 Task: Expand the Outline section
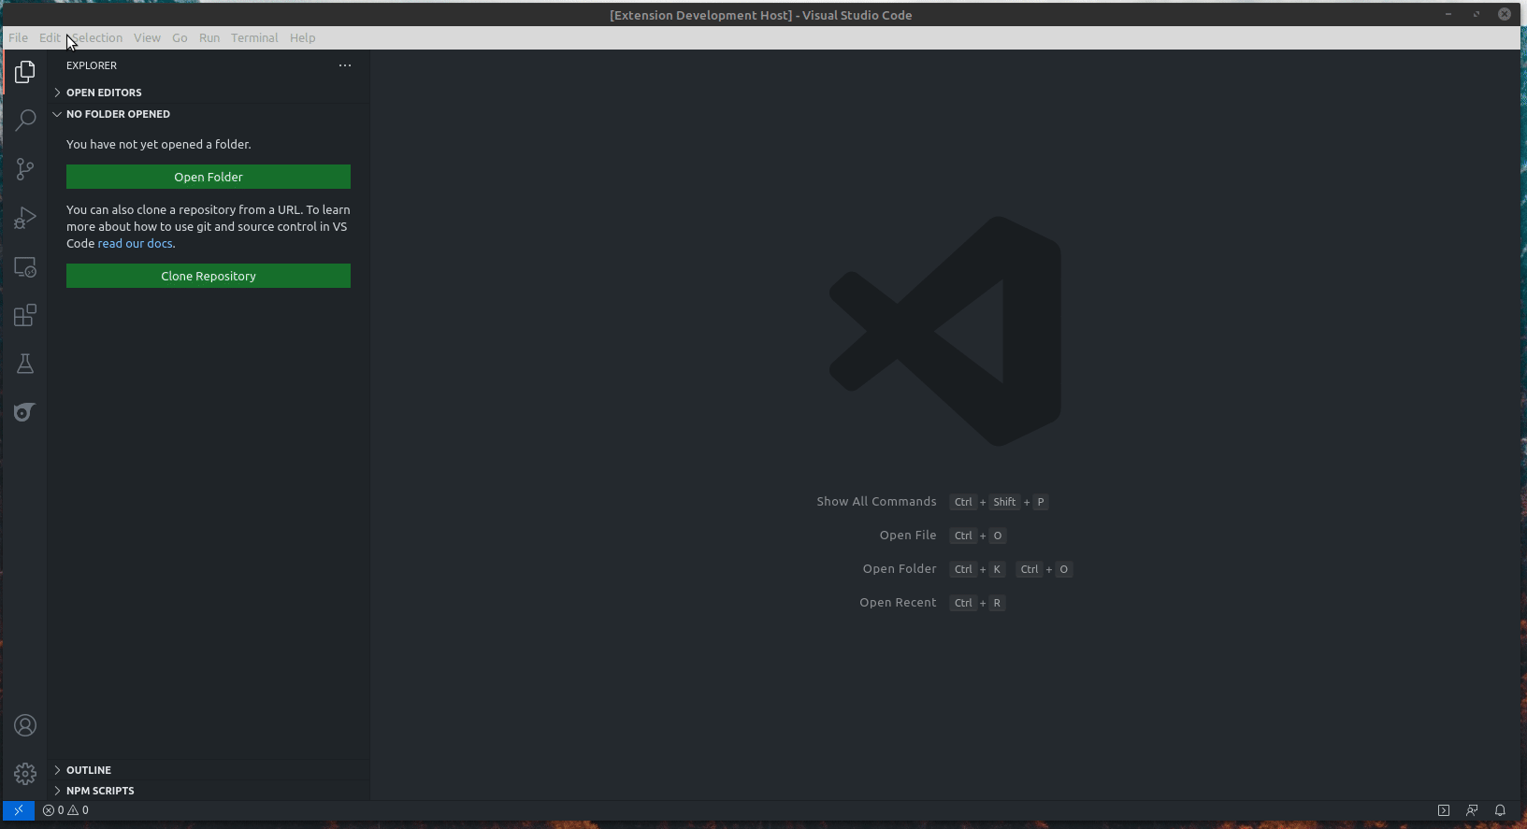[209, 770]
